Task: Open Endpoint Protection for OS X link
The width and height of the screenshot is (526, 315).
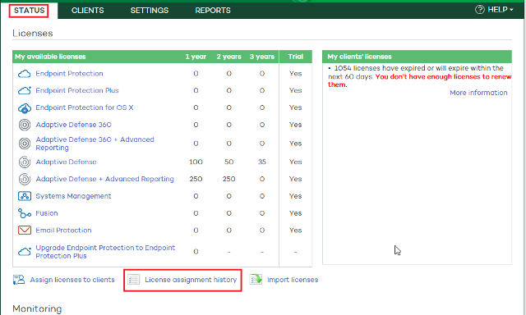Action: tap(85, 107)
